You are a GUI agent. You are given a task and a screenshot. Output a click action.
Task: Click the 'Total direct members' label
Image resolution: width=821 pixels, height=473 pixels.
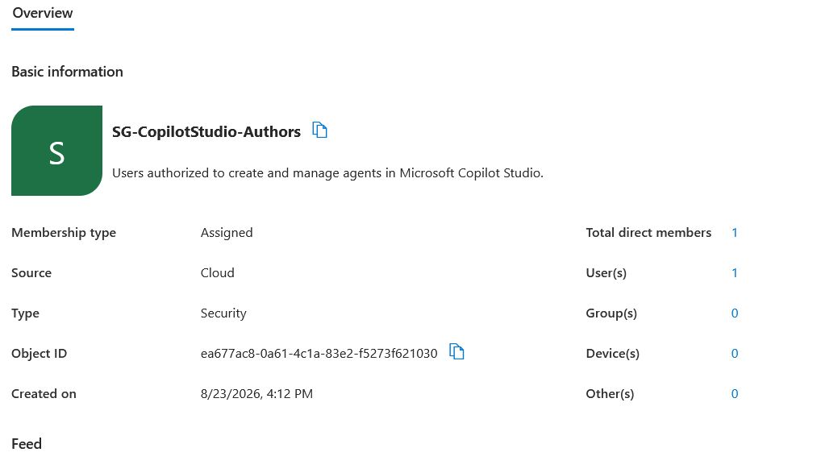pos(648,233)
